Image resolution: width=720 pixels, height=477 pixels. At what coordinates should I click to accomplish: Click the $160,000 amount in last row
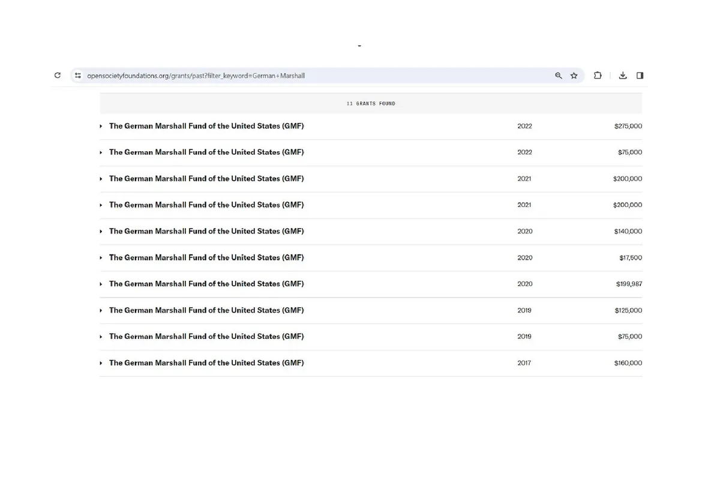tap(628, 363)
